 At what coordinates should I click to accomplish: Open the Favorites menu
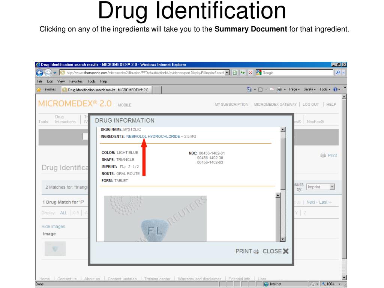[76, 81]
